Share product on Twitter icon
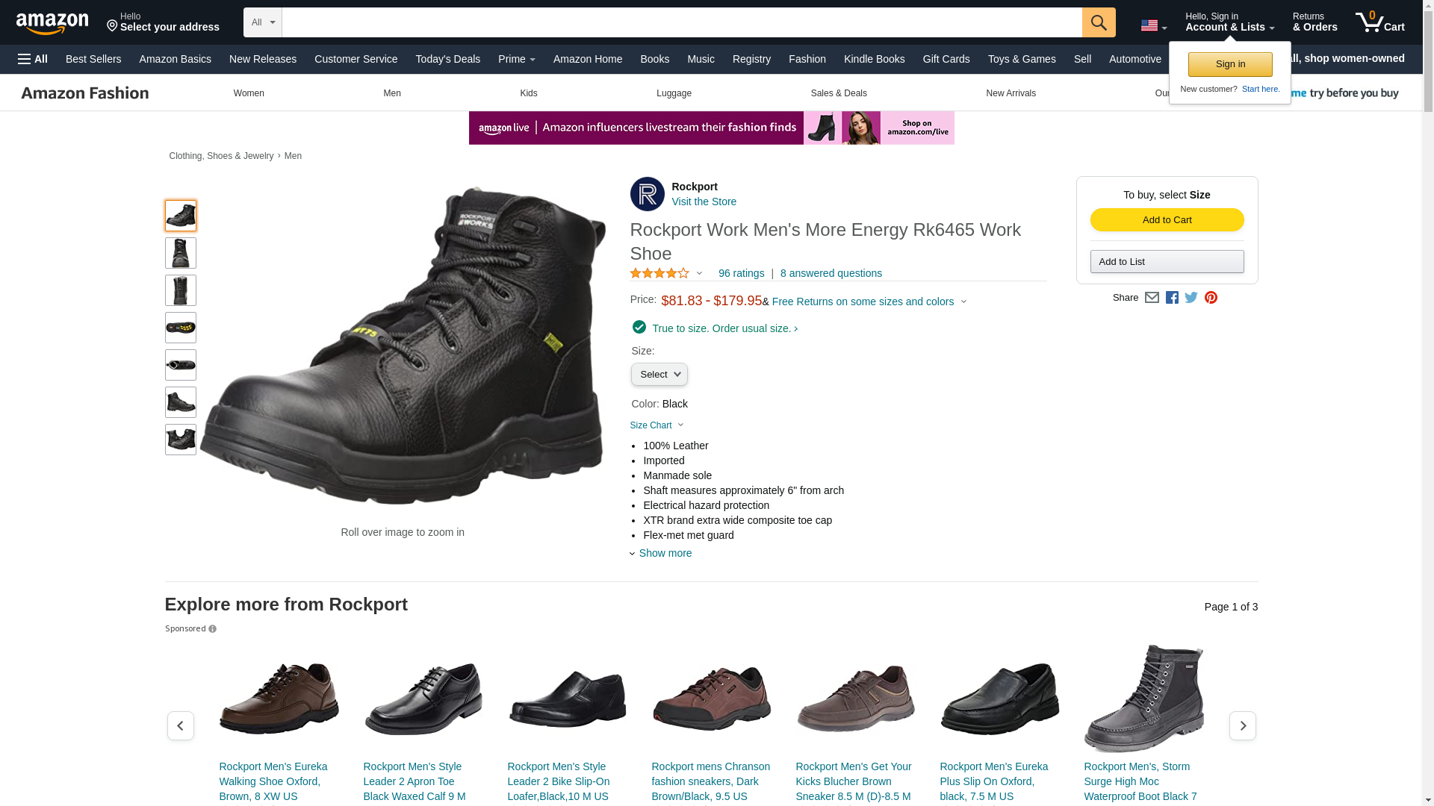The width and height of the screenshot is (1434, 806). tap(1191, 298)
